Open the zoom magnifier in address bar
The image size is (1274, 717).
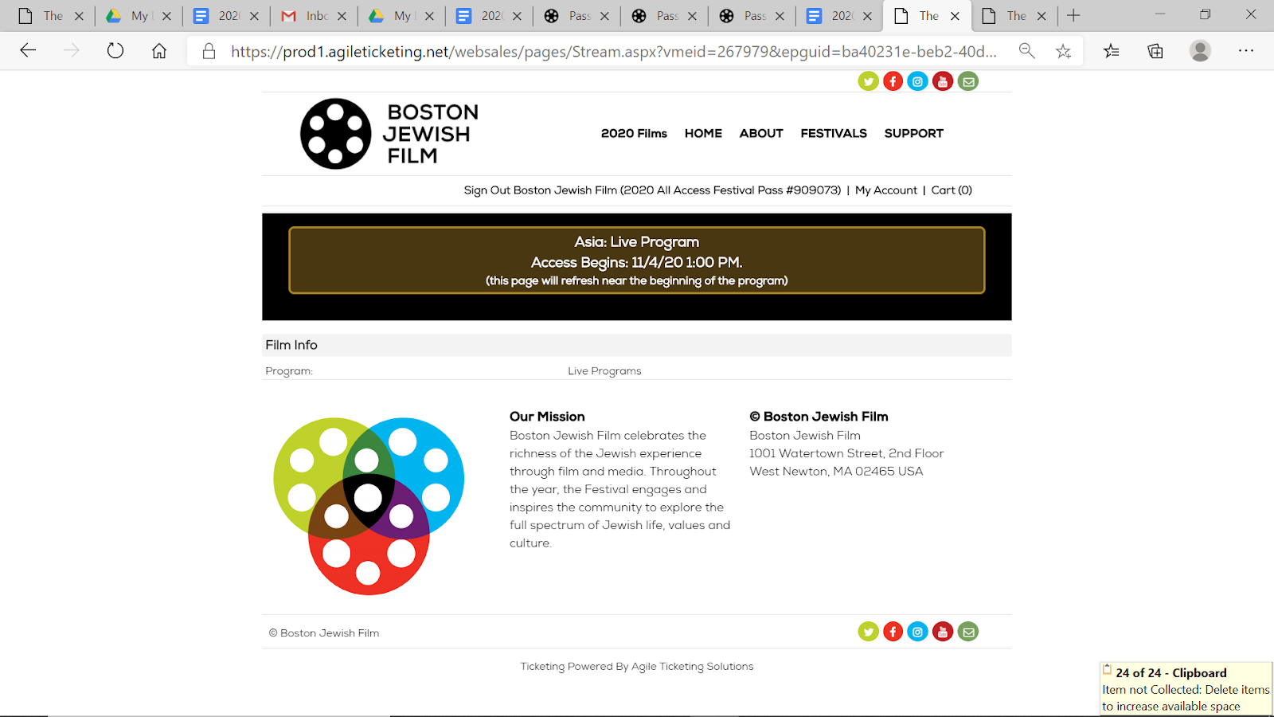(x=1026, y=51)
